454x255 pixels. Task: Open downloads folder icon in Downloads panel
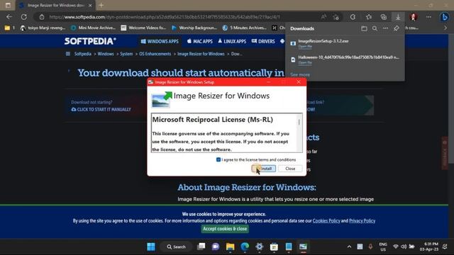364,28
